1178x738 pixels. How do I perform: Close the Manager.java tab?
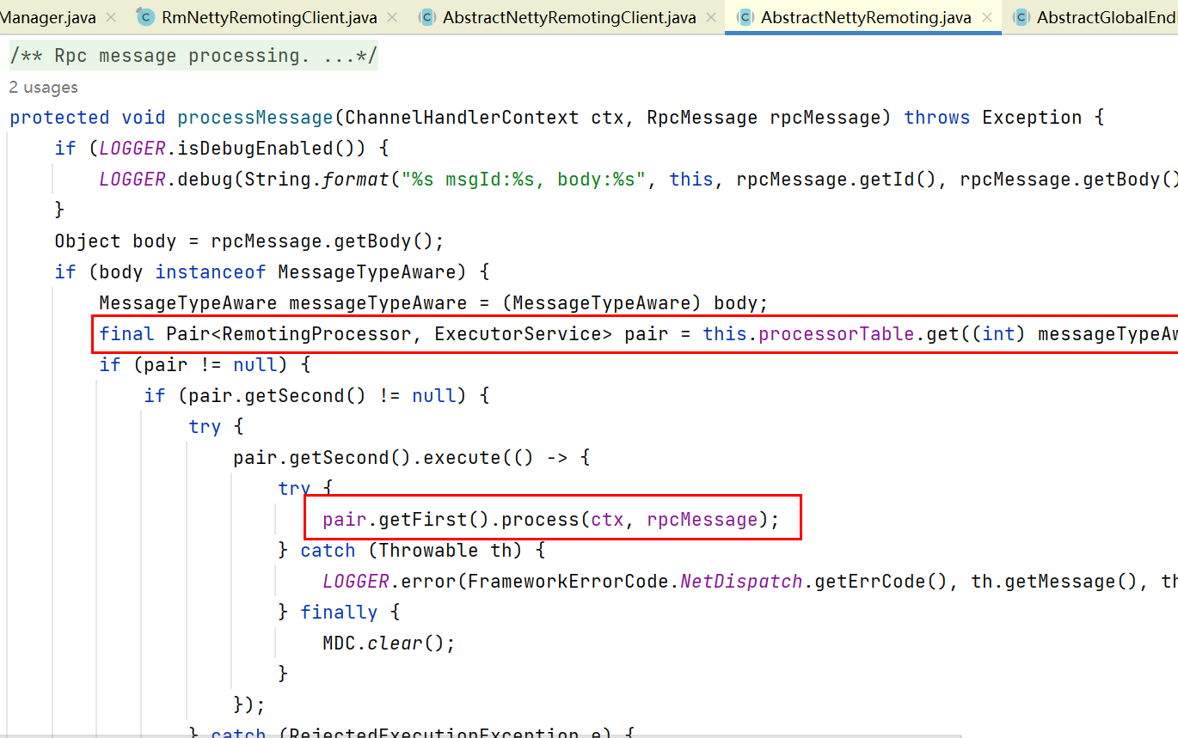pyautogui.click(x=111, y=17)
